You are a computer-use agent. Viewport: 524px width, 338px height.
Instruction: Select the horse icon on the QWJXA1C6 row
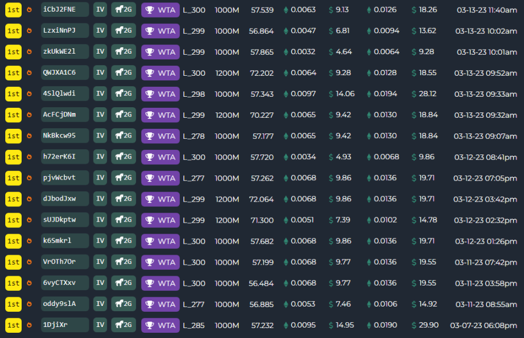tap(119, 73)
